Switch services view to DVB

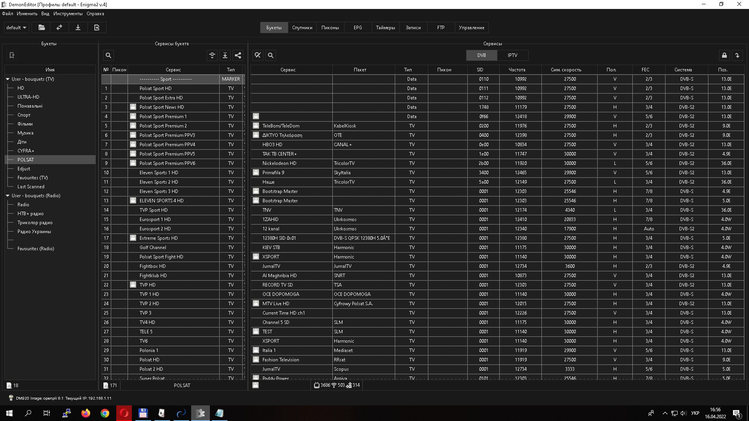pos(482,55)
